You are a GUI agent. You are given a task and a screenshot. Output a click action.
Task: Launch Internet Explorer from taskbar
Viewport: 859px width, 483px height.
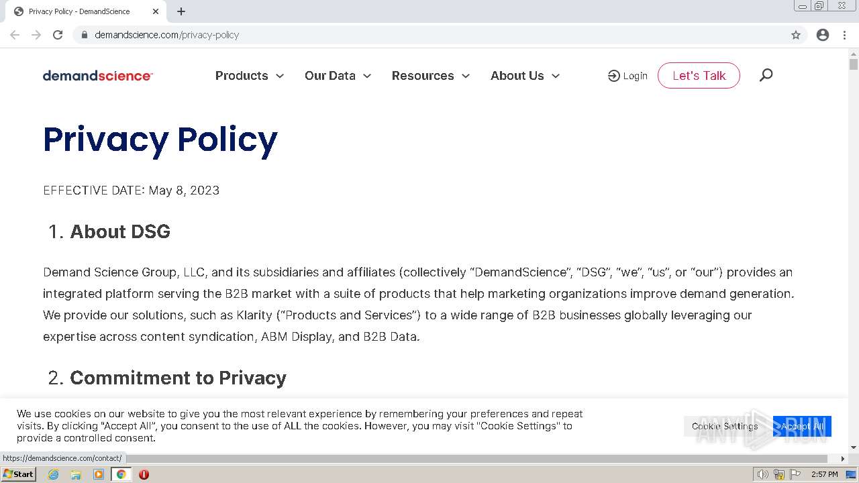53,474
